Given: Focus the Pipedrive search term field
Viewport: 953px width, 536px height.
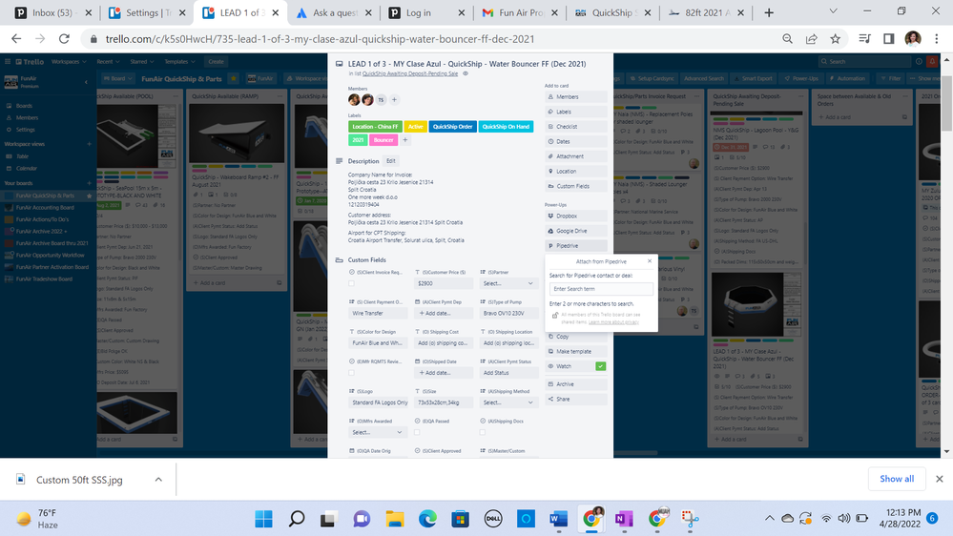Looking at the screenshot, I should 601,289.
